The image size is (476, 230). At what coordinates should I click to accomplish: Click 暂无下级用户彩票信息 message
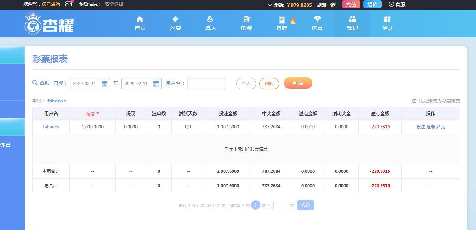[246, 149]
